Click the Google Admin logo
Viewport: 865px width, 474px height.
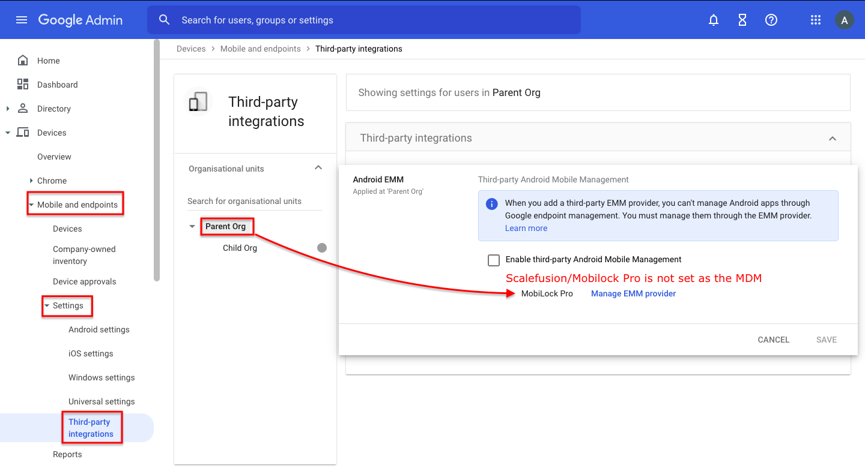coord(80,20)
